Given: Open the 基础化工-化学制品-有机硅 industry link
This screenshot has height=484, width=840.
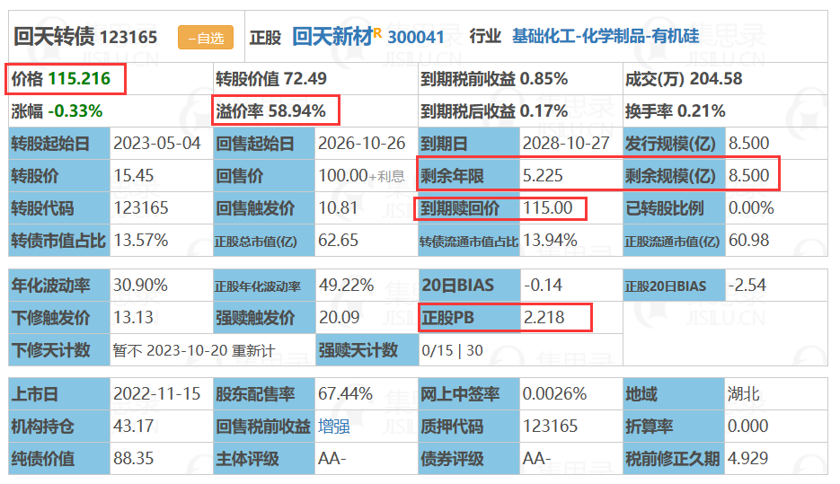Looking at the screenshot, I should (x=606, y=36).
